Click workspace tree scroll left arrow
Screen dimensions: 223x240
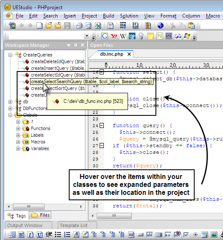(x=9, y=207)
